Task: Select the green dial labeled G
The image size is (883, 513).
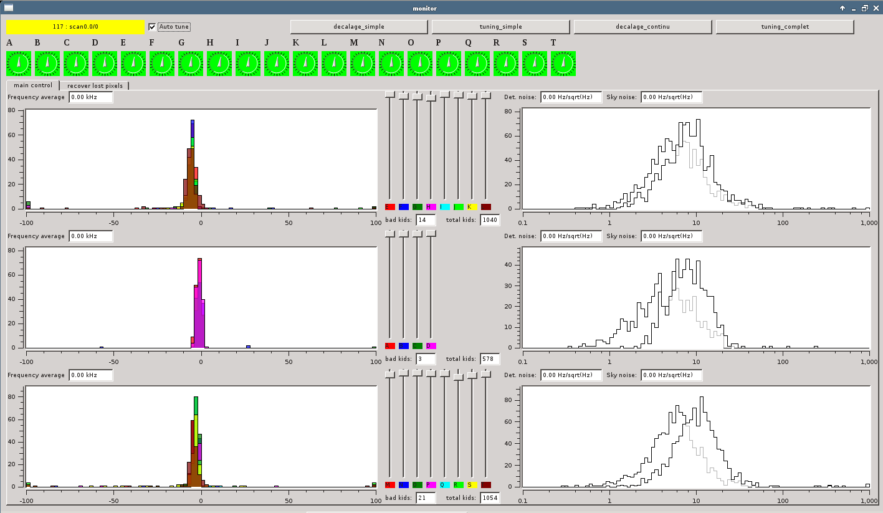Action: [x=191, y=64]
